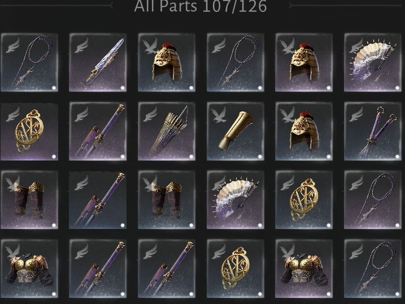Screen dimensions: 405x304
Task: Choose folding fan above the twin-rod weapon
Action: pyautogui.click(x=373, y=62)
